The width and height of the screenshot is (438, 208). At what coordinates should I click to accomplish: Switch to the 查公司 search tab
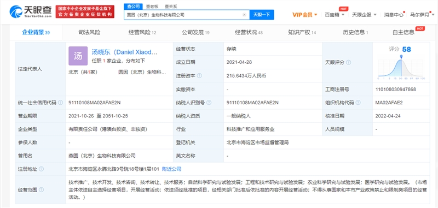(x=133, y=7)
